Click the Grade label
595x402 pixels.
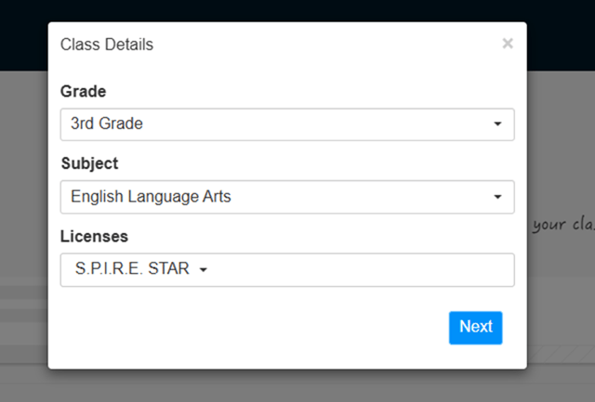pos(84,91)
